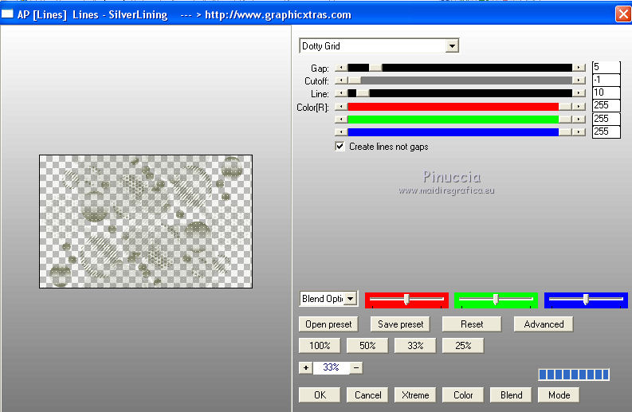Expand the Blend Options dropdown
This screenshot has width=632, height=412.
(351, 299)
